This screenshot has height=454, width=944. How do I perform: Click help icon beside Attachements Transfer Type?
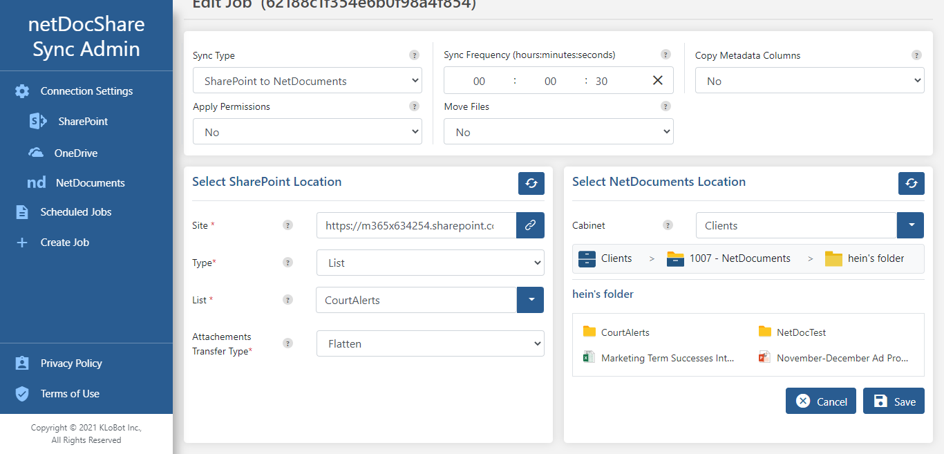(288, 343)
